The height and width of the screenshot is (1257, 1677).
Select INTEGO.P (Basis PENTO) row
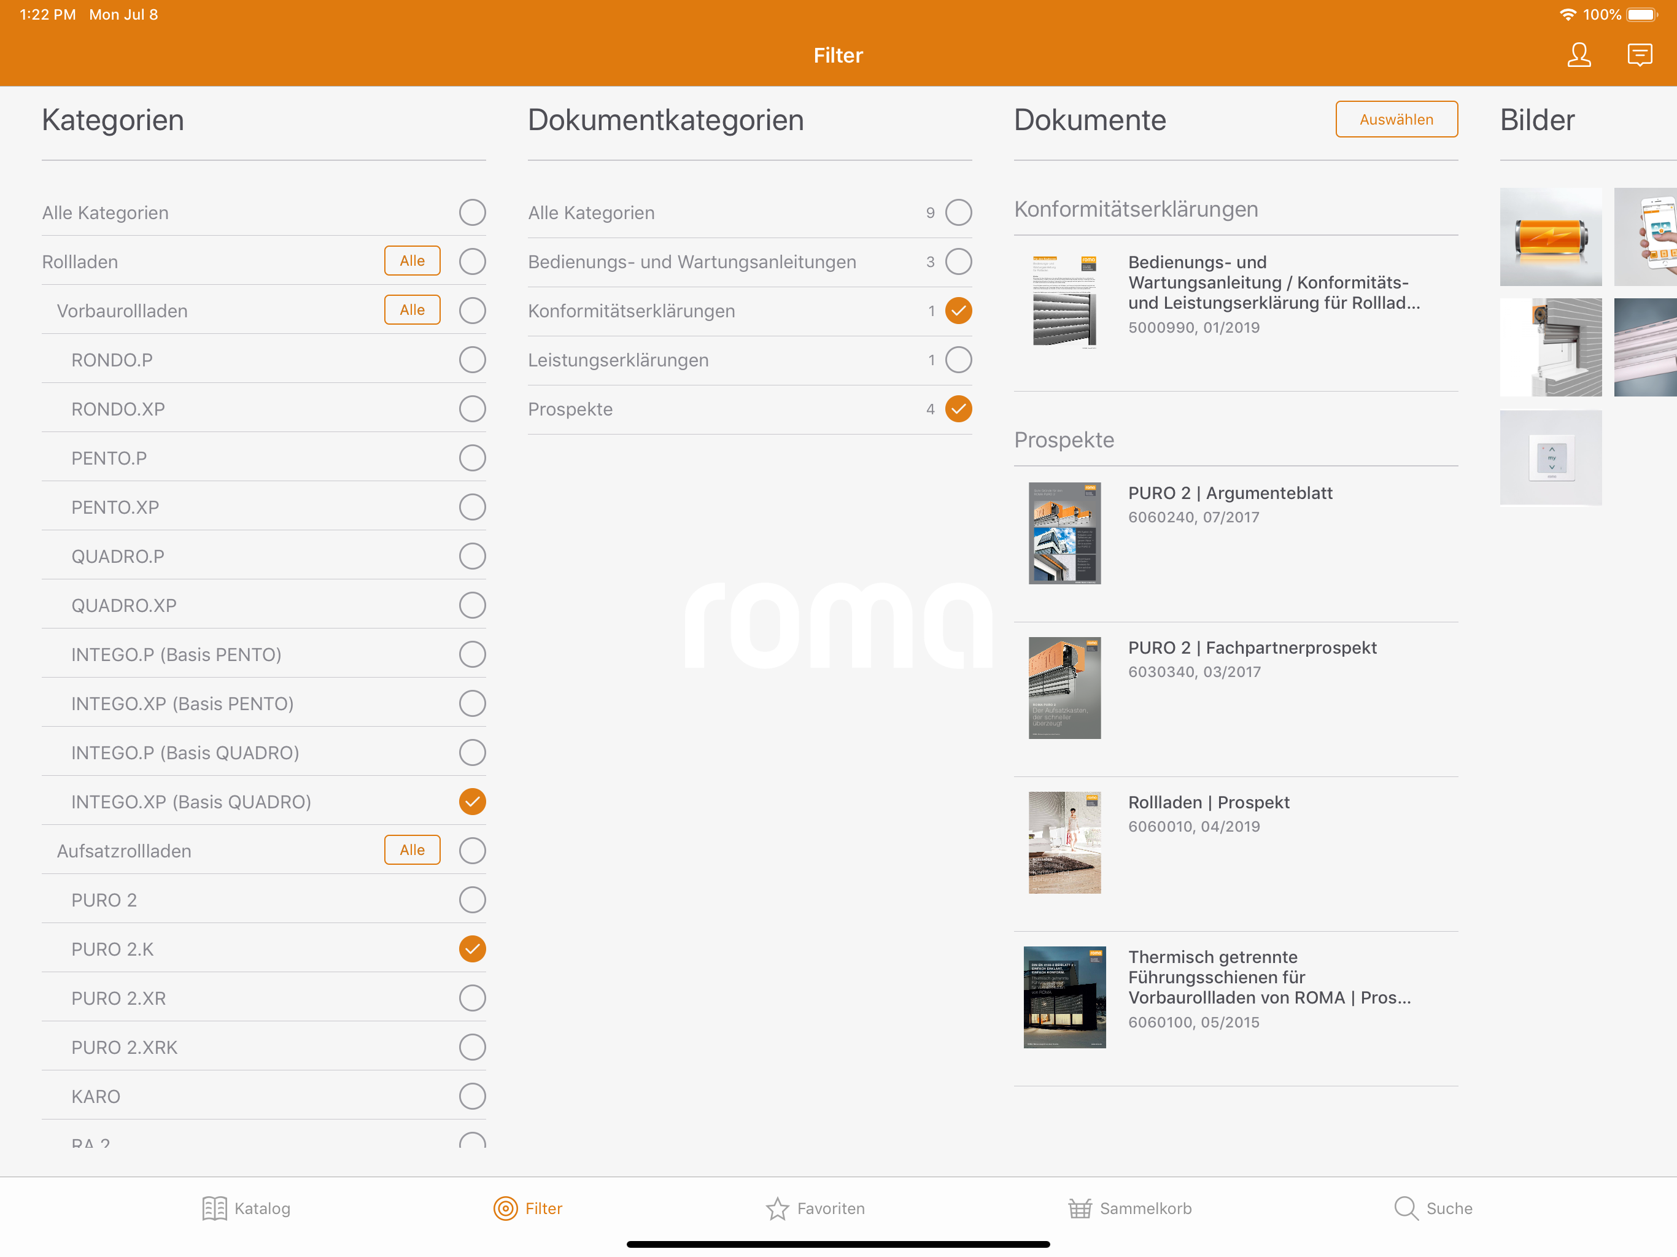click(264, 654)
